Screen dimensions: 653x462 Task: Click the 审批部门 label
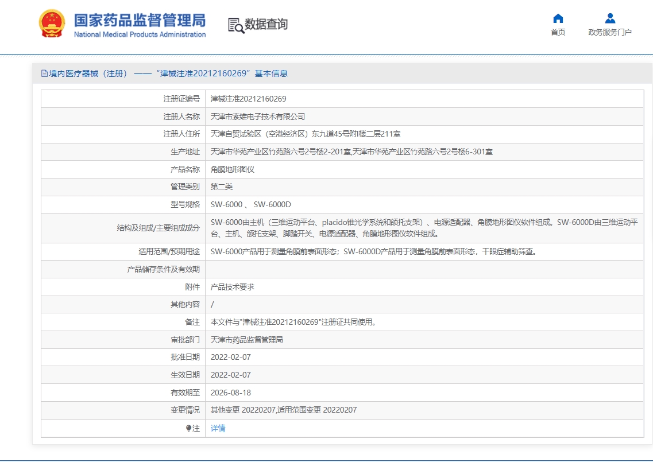point(186,340)
